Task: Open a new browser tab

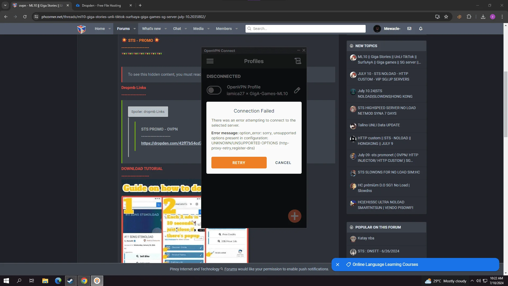Action: [140, 5]
